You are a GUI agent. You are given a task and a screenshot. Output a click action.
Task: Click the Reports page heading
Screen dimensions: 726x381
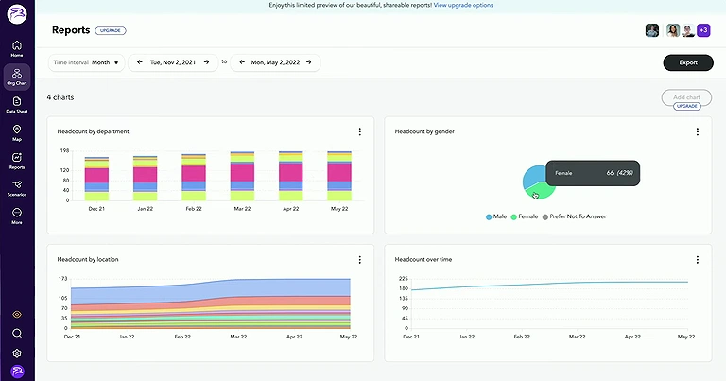click(x=71, y=30)
